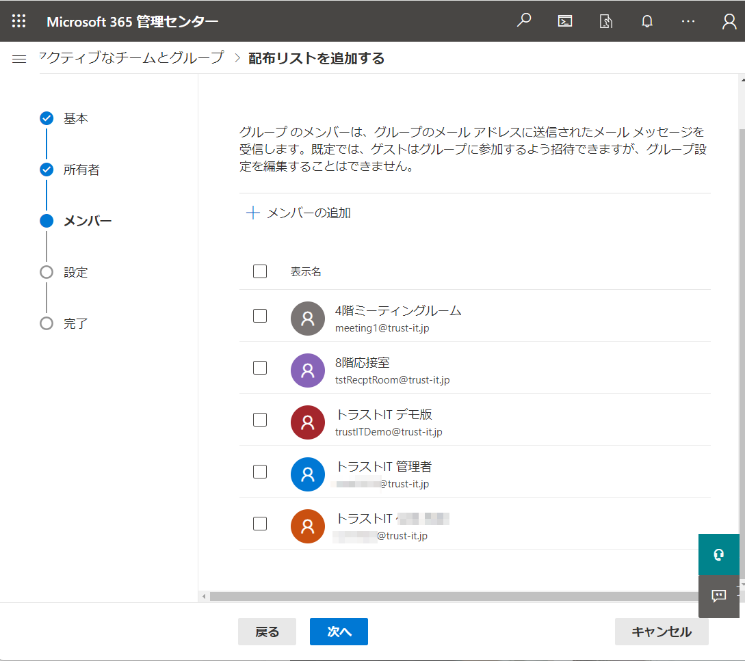Open the feedback chat button

(x=719, y=596)
